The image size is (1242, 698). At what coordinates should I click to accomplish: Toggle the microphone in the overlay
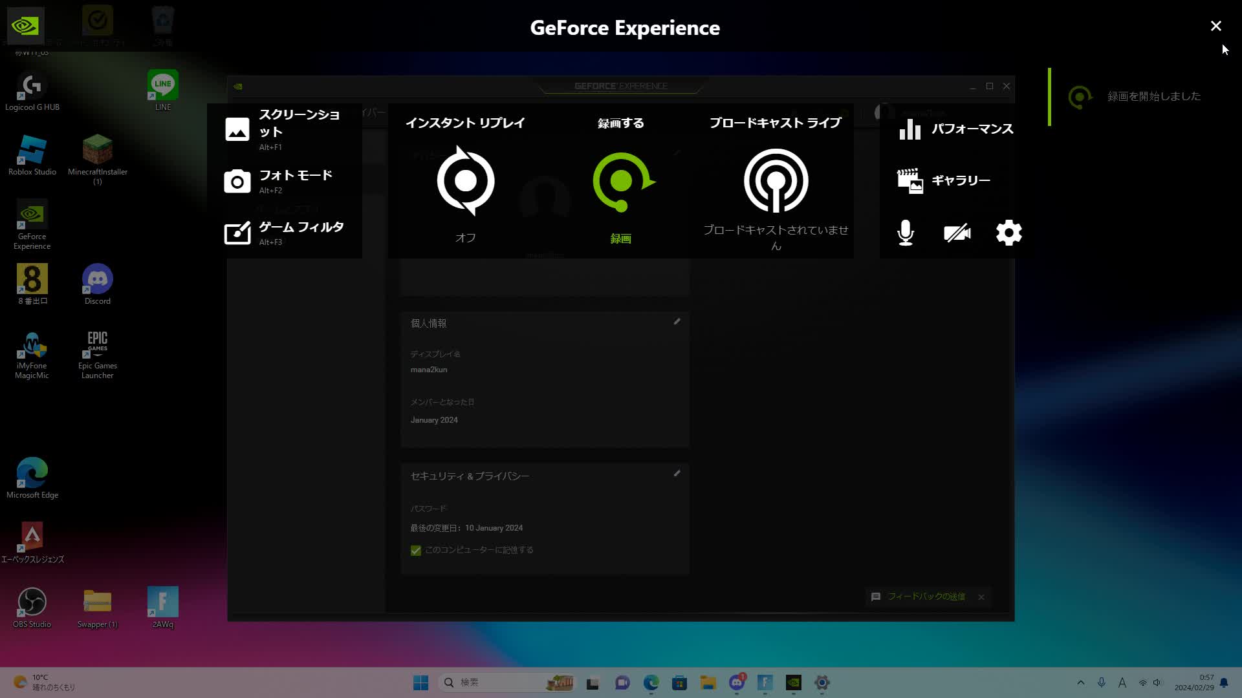906,233
